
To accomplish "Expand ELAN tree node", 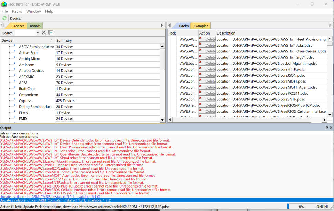I will click(x=9, y=113).
